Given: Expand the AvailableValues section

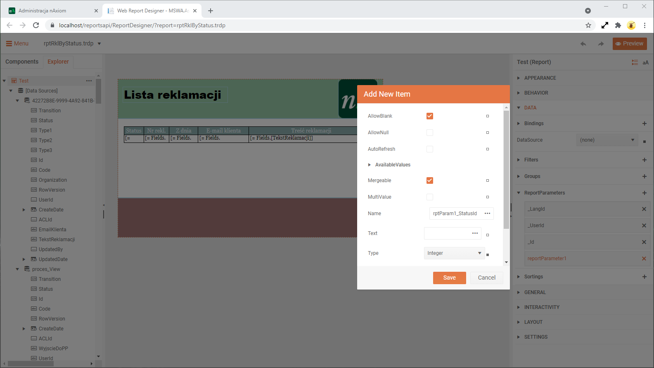Looking at the screenshot, I should point(370,165).
